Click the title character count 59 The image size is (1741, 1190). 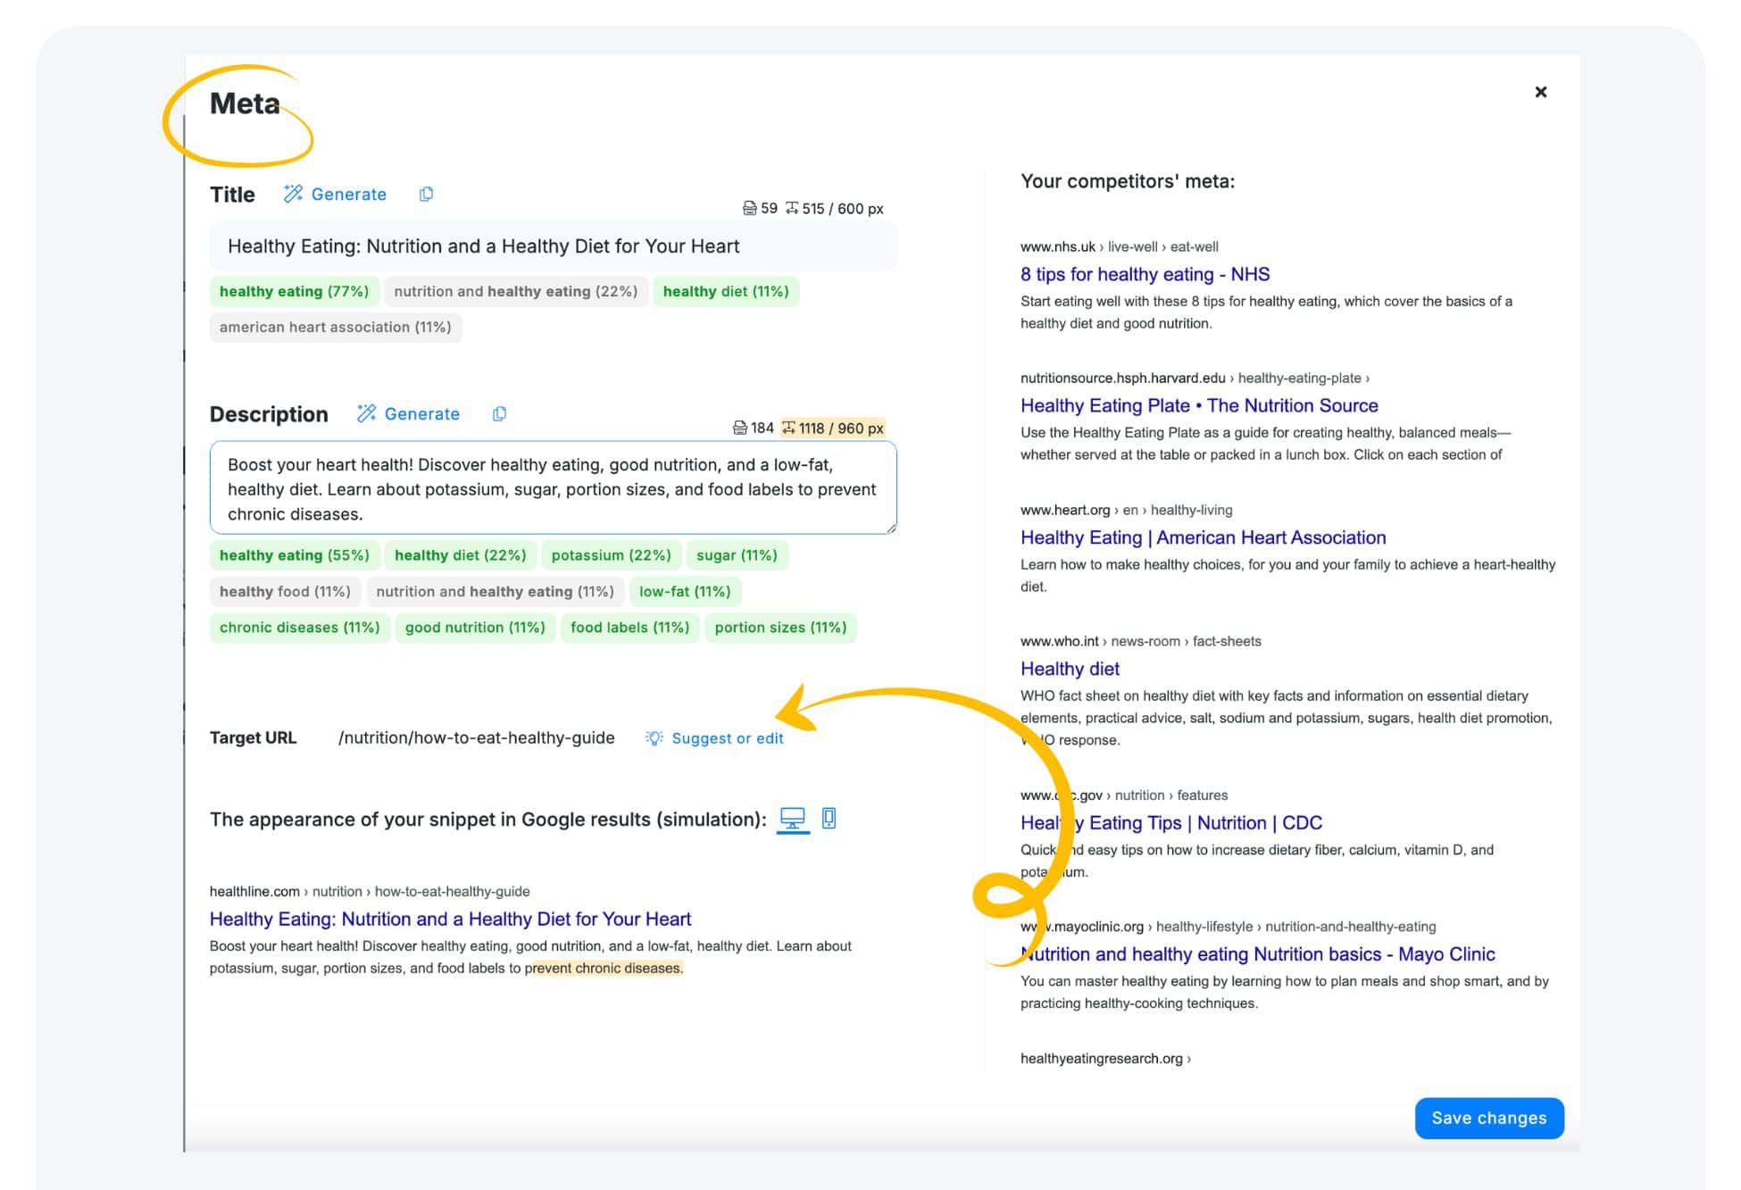[x=761, y=209]
